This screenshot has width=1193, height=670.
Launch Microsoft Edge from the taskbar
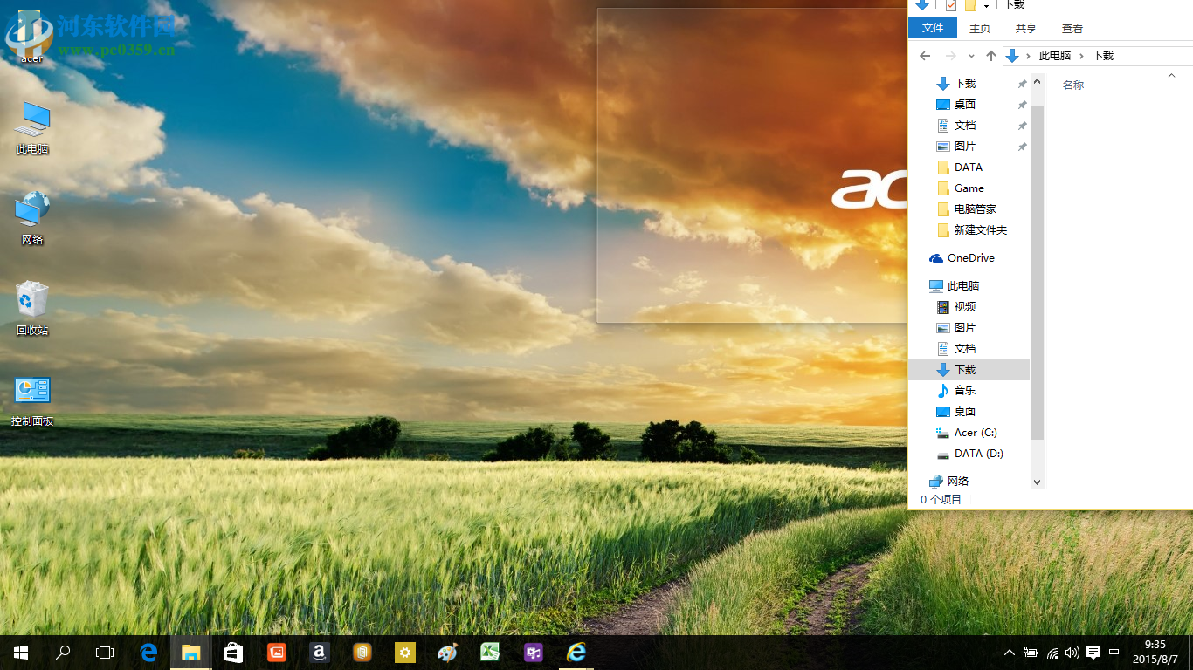148,652
